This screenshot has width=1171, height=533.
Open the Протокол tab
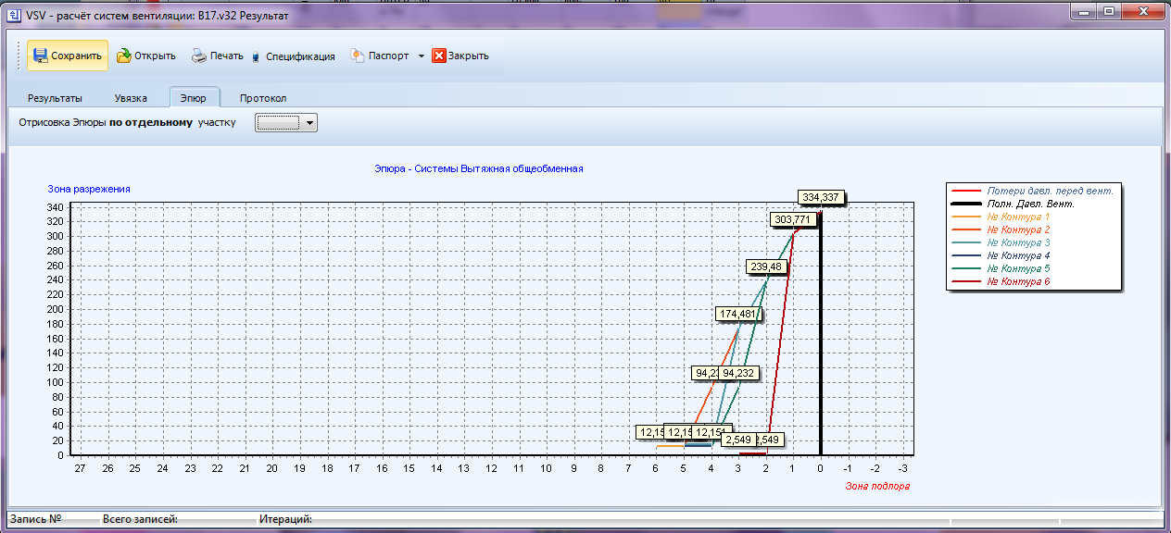click(263, 98)
